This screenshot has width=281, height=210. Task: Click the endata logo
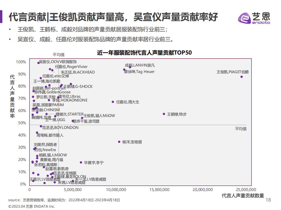point(254,18)
